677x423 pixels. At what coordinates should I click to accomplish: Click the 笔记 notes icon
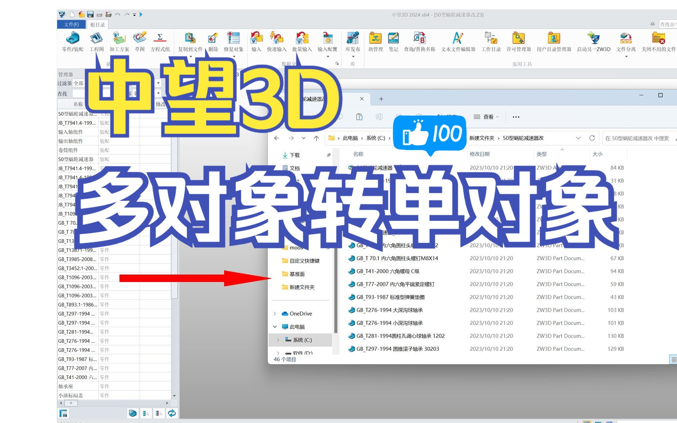click(393, 42)
